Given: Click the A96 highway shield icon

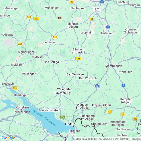Looking at the screenshot, I should coord(97,86).
